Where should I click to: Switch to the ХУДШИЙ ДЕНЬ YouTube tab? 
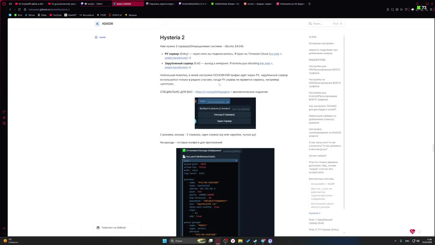click(x=30, y=4)
